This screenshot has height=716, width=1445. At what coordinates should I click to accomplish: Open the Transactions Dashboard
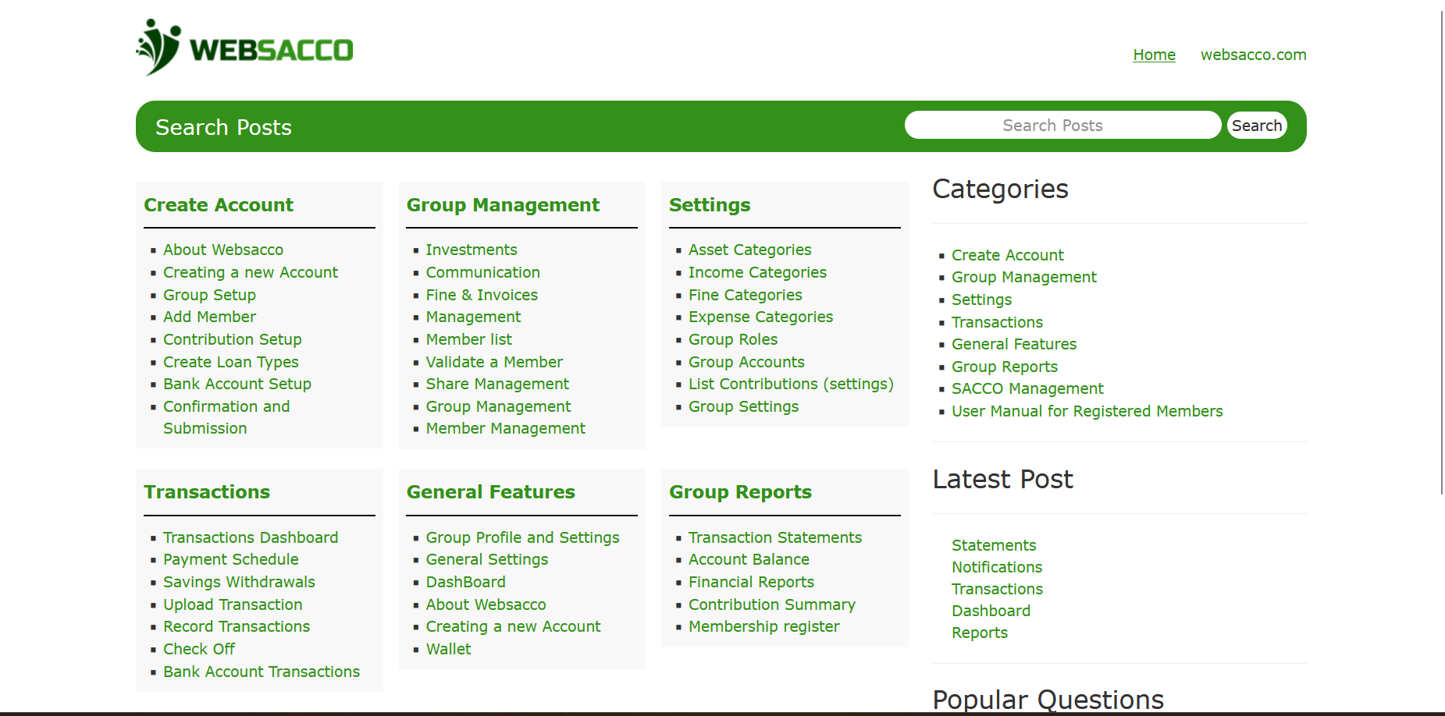[250, 537]
